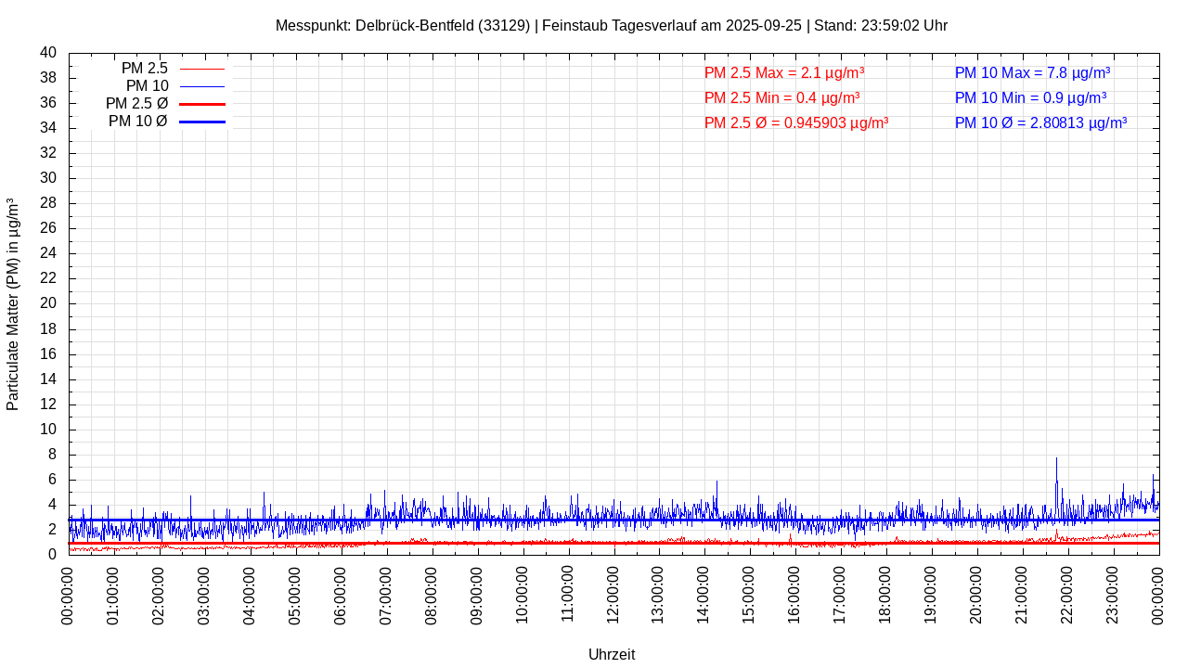Click the chart title with Delbrück-Bentfeld

(612, 25)
